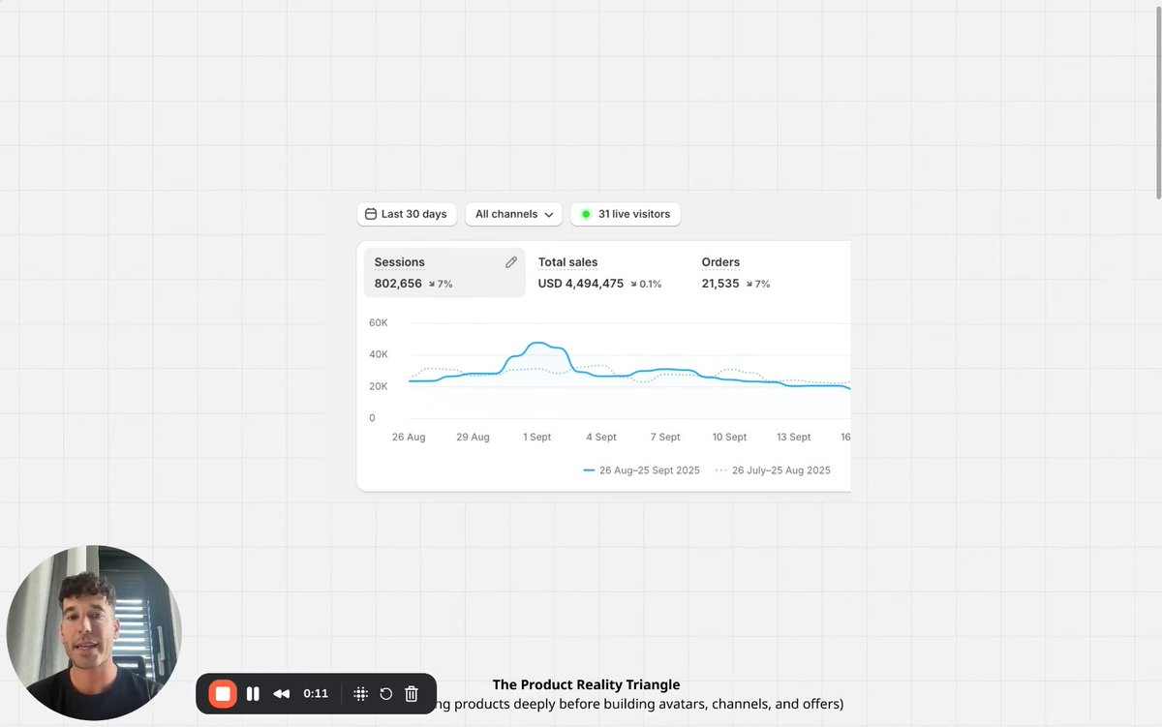The width and height of the screenshot is (1162, 727).
Task: Delete the recording using the trash icon
Action: pyautogui.click(x=411, y=693)
